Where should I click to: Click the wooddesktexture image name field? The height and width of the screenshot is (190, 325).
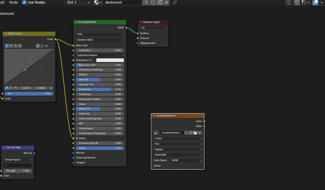[x=172, y=133]
